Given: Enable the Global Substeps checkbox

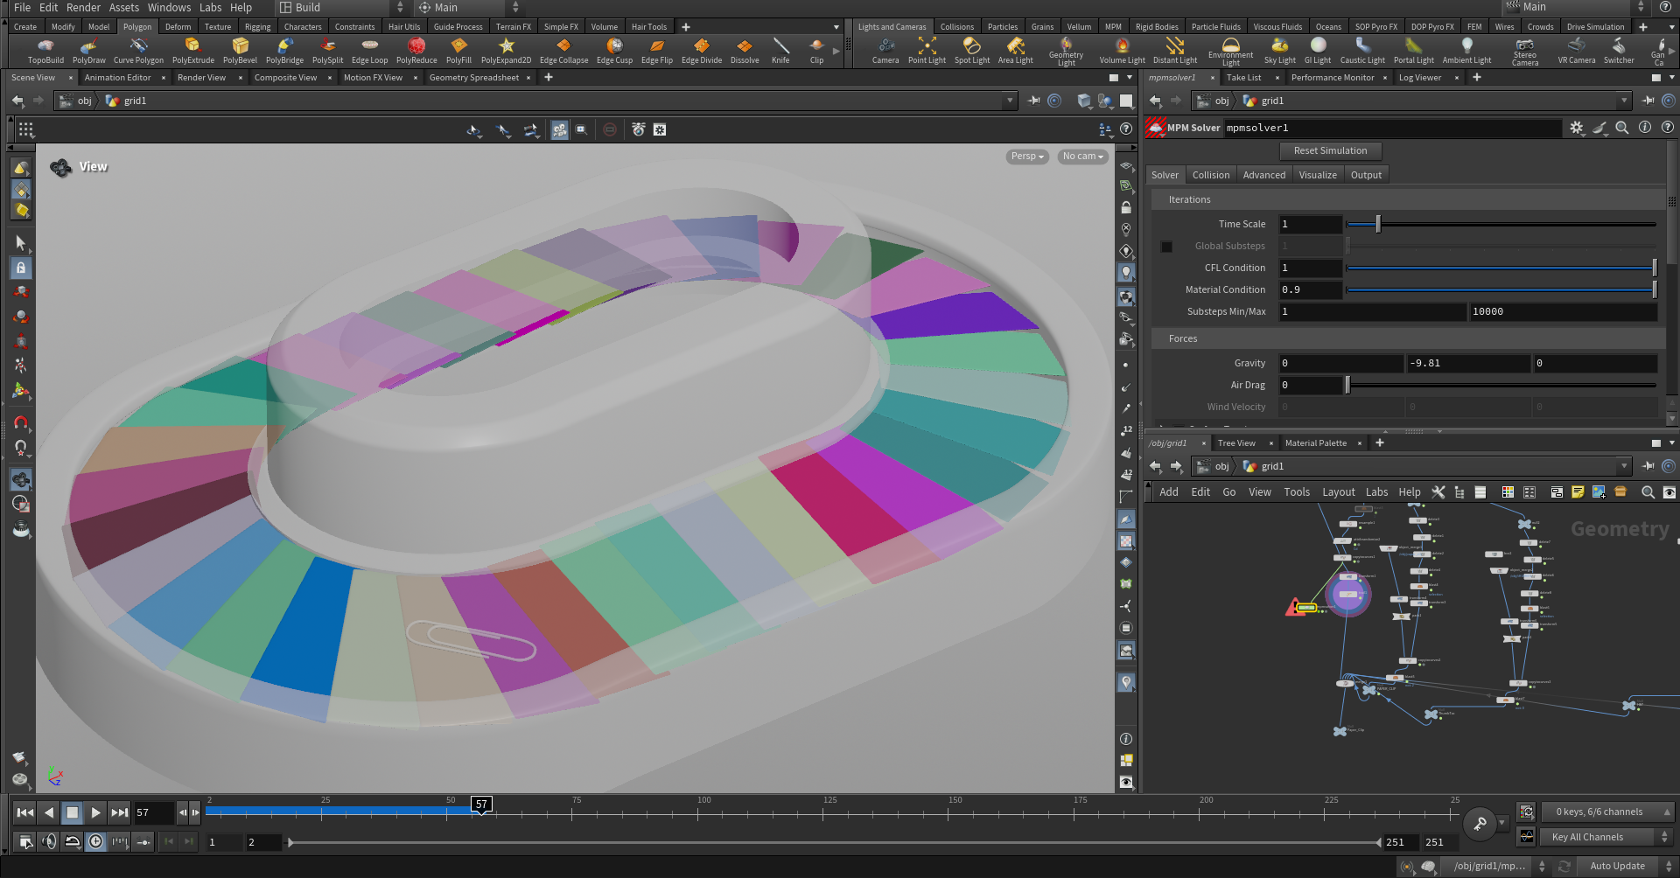Looking at the screenshot, I should pos(1166,247).
